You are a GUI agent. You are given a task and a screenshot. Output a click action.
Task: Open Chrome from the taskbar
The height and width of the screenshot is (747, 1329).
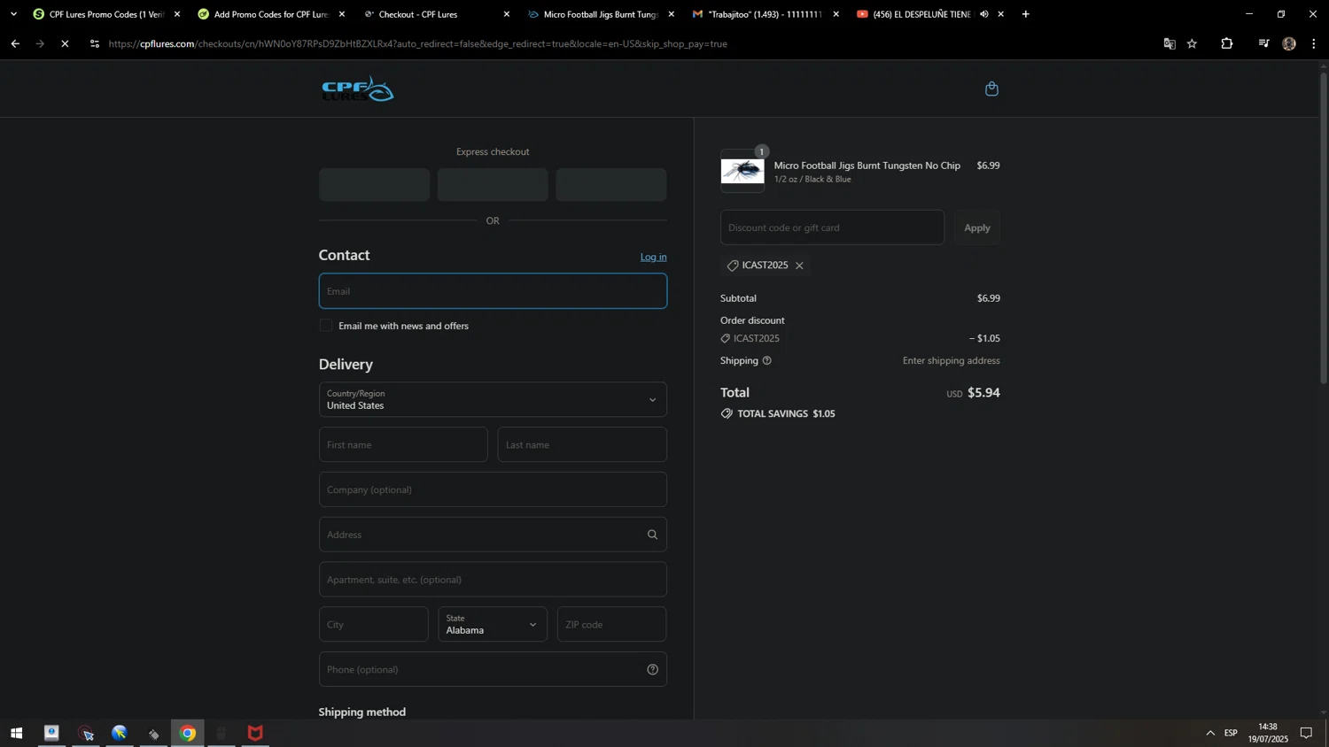click(x=188, y=733)
